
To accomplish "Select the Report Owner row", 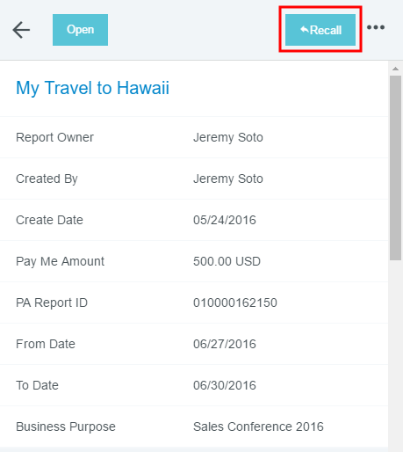I will (x=194, y=137).
